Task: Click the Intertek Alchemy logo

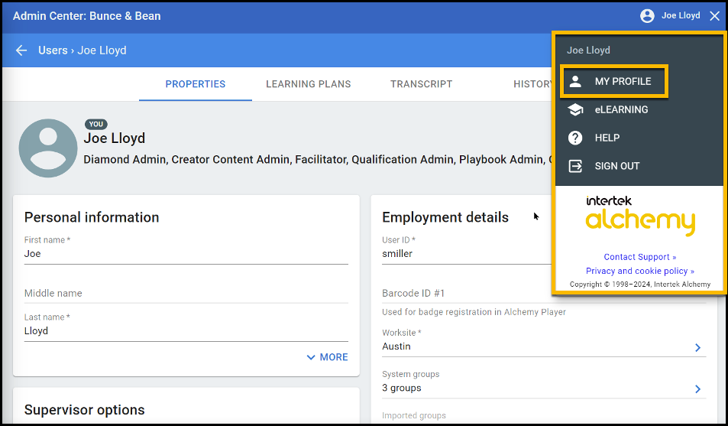Action: tap(640, 216)
